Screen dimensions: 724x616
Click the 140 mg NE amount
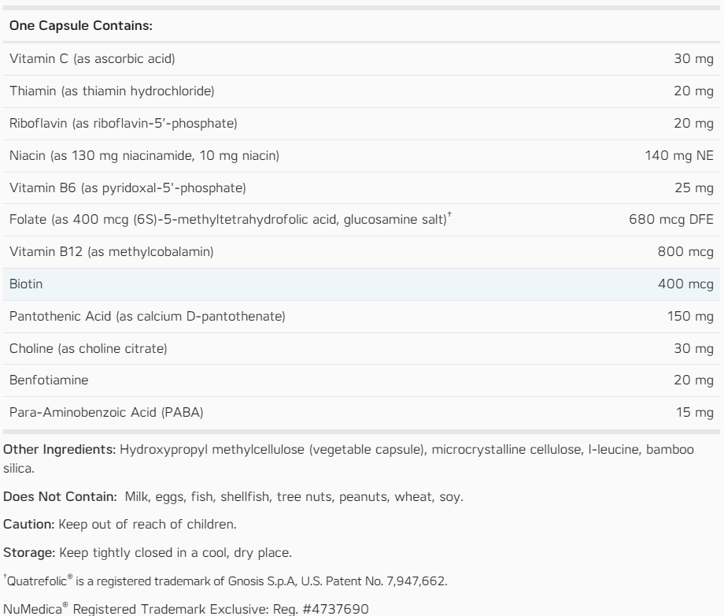[679, 156]
